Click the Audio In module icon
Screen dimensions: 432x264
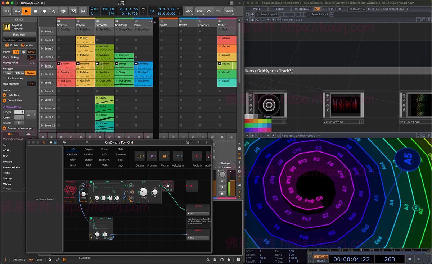pos(197,155)
